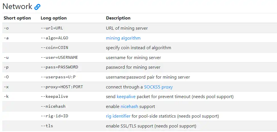Click the nicehash link
This screenshot has width=277, height=132.
pyautogui.click(x=130, y=107)
